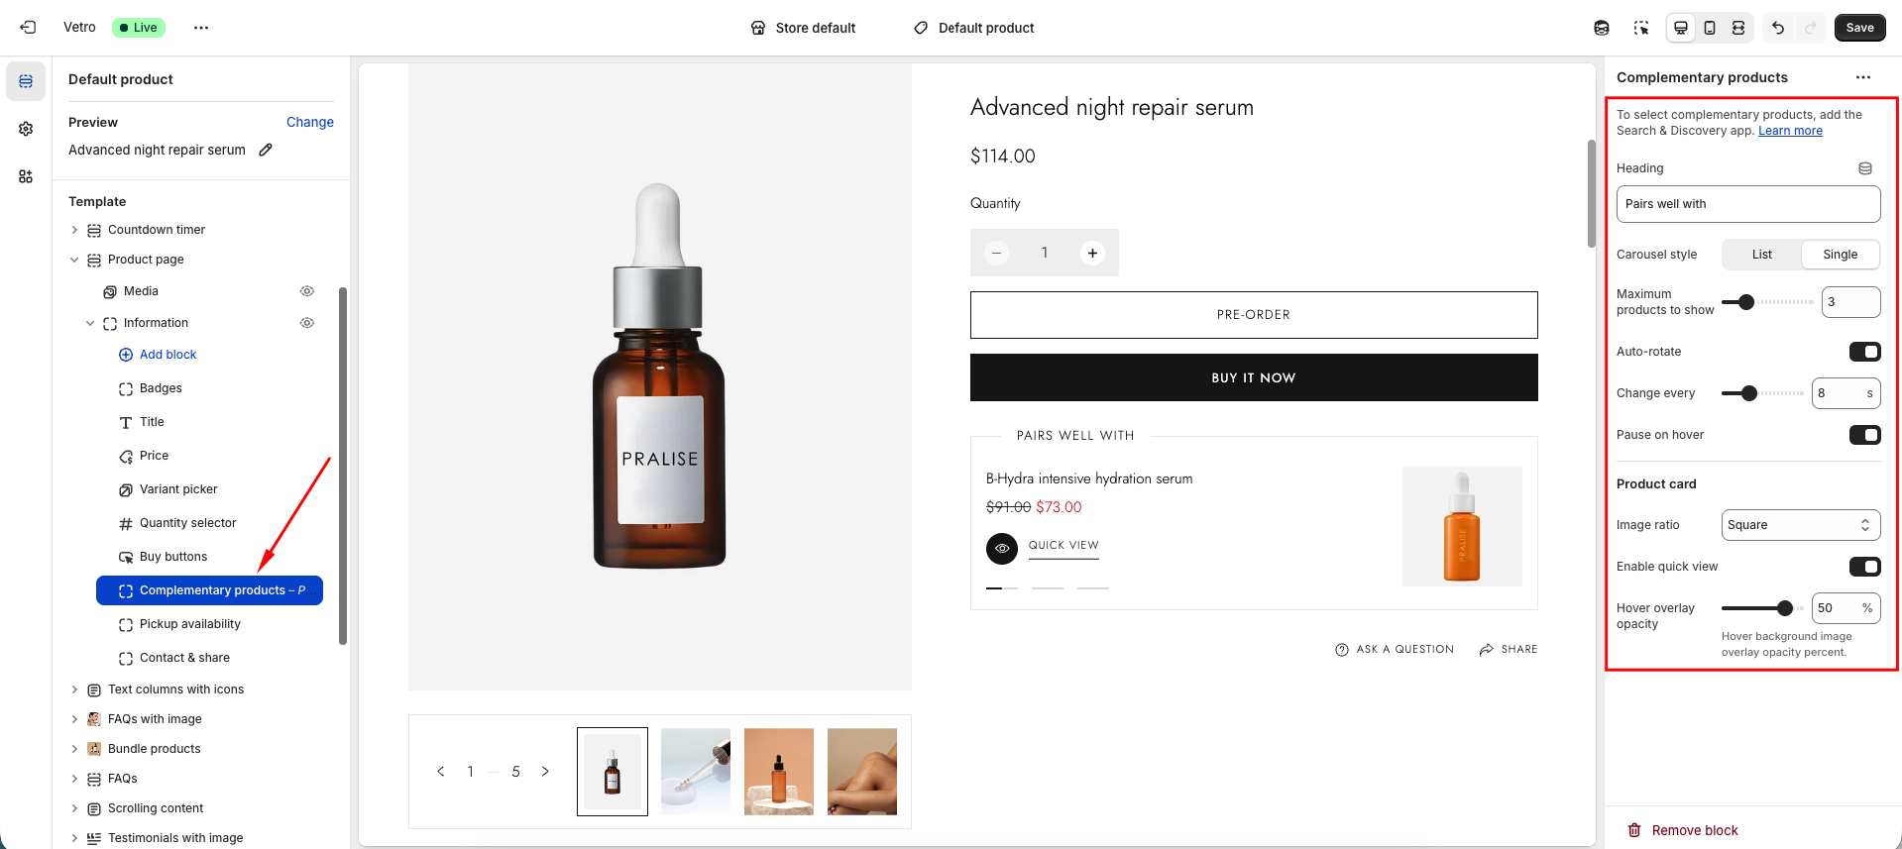Open theme settings gear in left rail
This screenshot has height=849, width=1902.
(26, 129)
